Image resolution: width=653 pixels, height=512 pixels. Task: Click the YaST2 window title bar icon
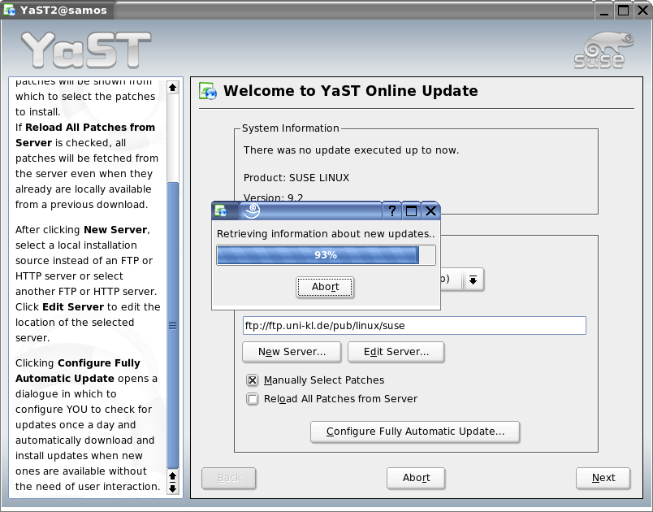click(10, 11)
